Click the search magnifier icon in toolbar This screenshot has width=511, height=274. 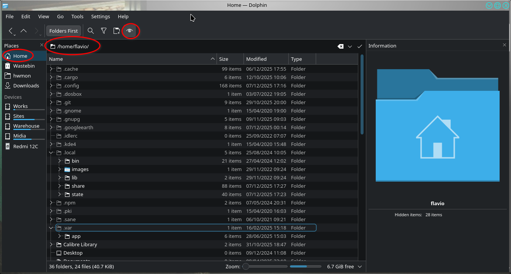91,31
